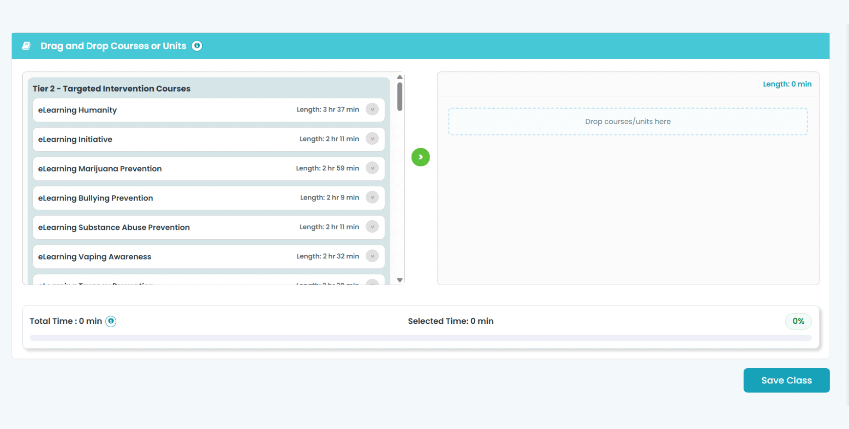Expand eLearning Substance Abuse Prevention units
The image size is (849, 429).
click(x=372, y=227)
